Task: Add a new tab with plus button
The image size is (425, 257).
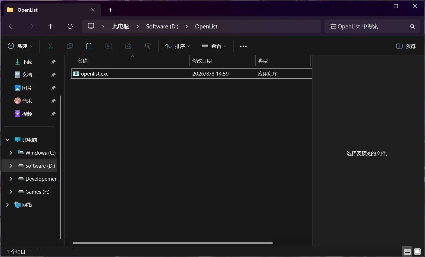Action: [x=110, y=10]
